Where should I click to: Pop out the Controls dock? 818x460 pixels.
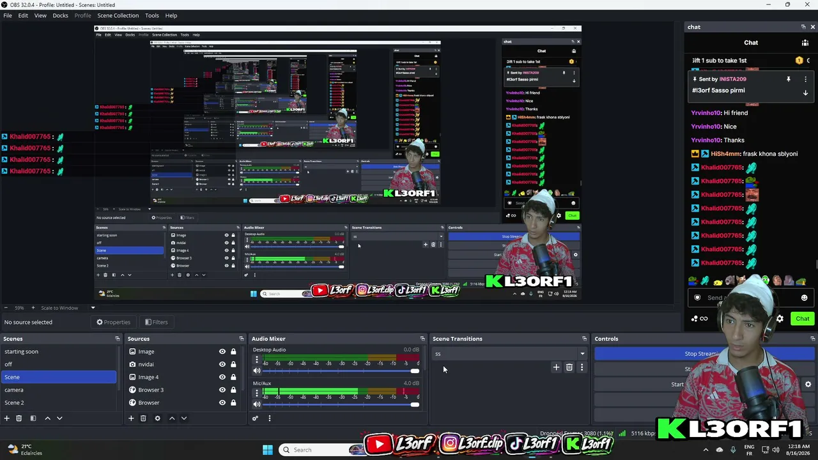click(812, 339)
